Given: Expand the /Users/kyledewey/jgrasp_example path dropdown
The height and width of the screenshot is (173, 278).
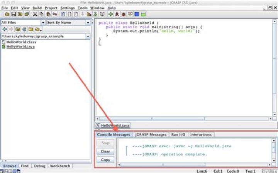Looking at the screenshot, I should pyautogui.click(x=88, y=37).
